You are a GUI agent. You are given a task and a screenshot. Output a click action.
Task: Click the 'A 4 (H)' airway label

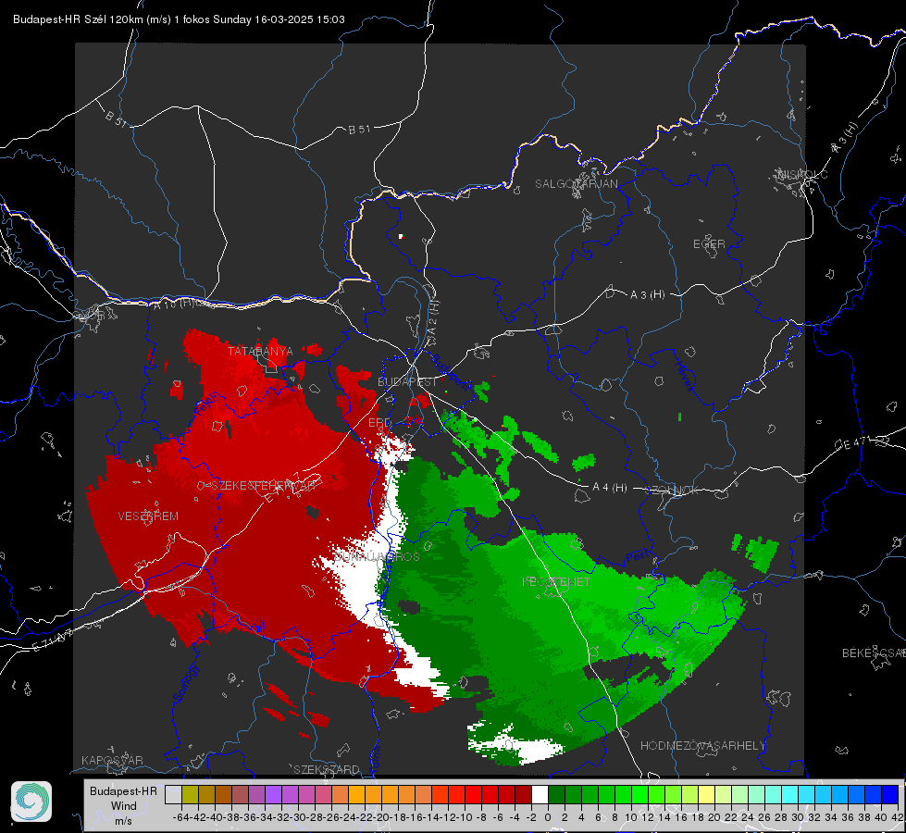[610, 488]
